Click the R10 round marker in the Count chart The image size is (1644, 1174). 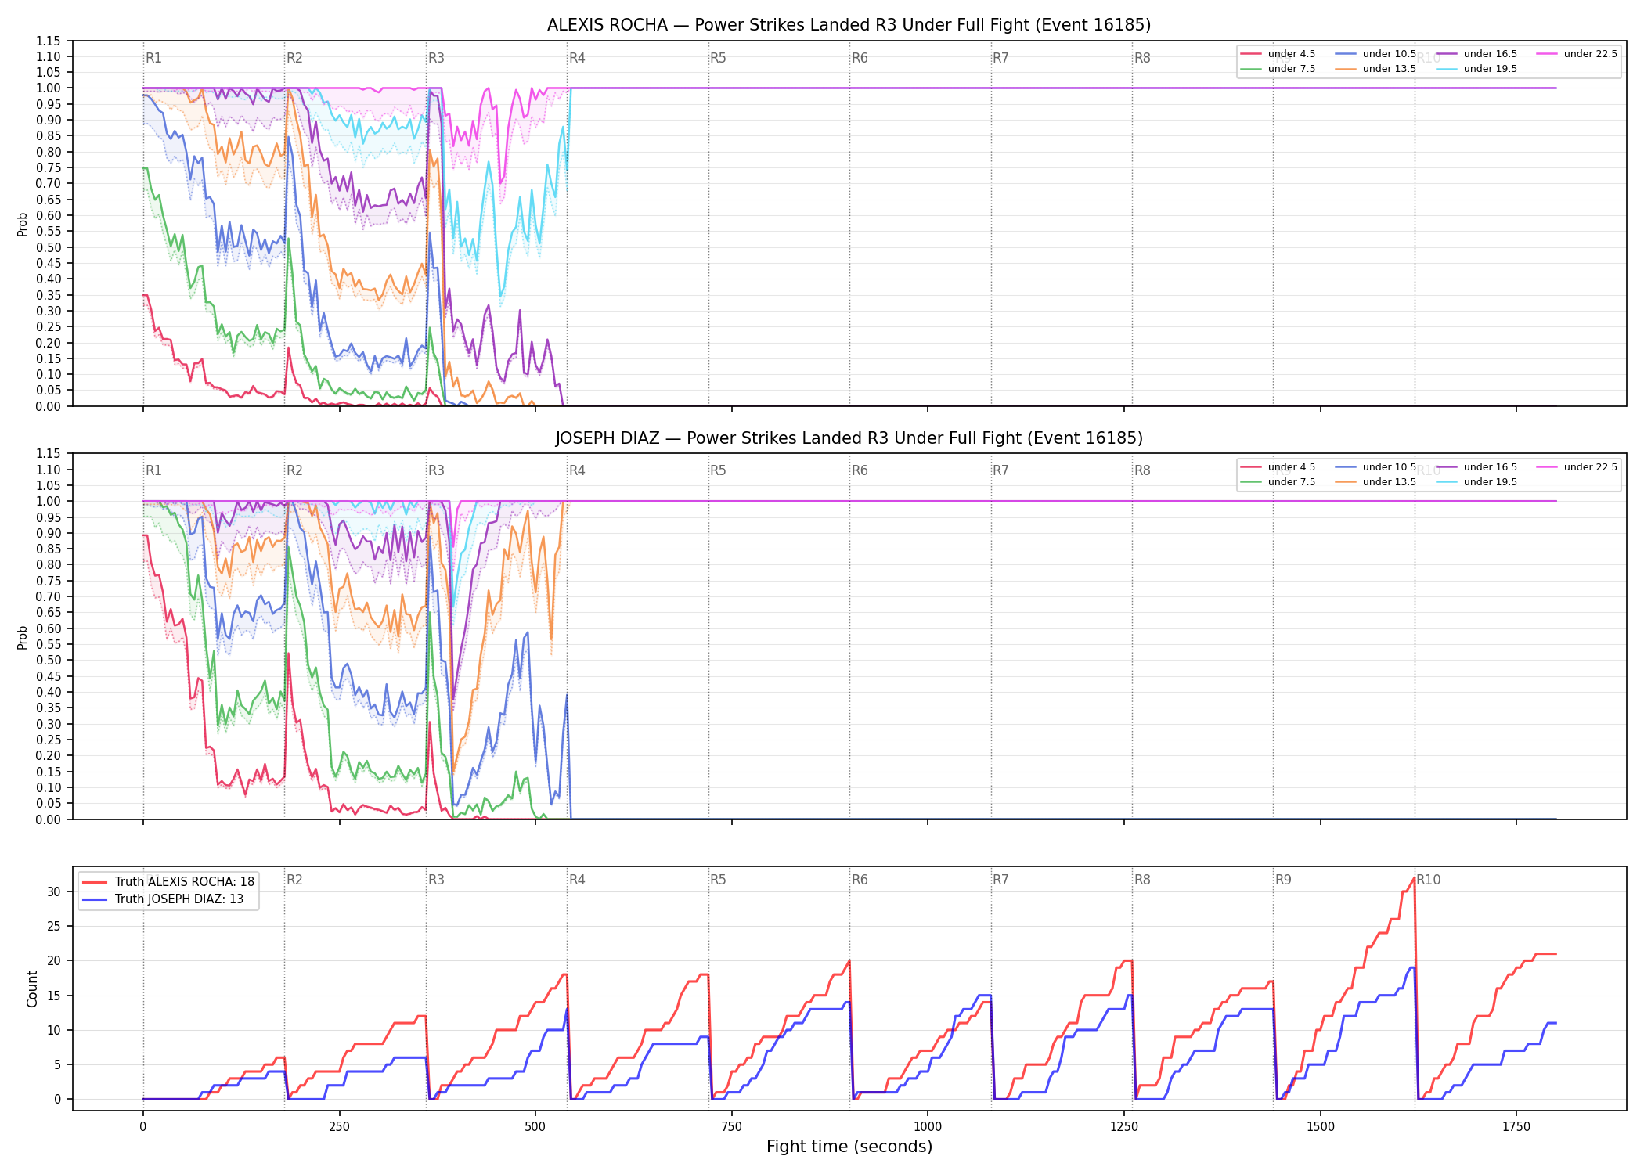click(x=1428, y=880)
